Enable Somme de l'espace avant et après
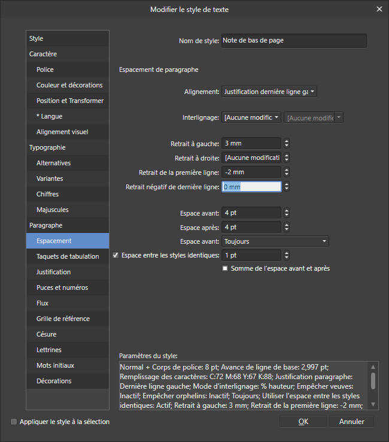The image size is (389, 442). coord(225,268)
